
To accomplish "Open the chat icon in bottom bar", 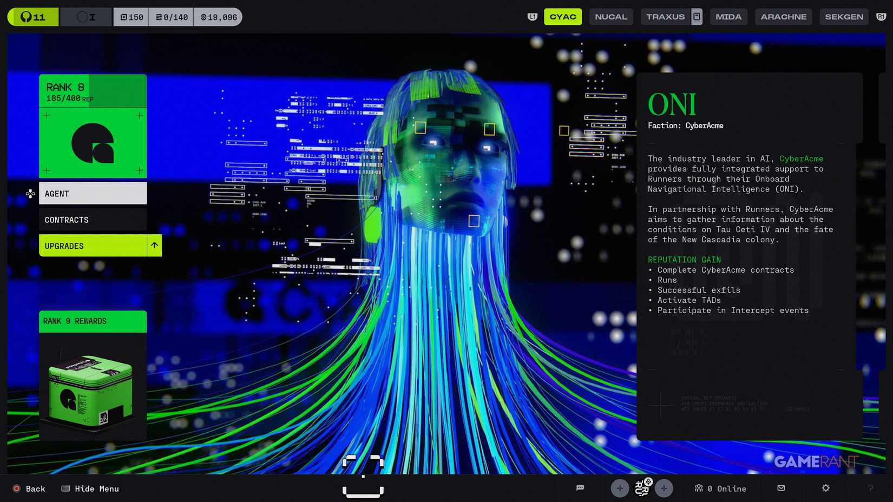I will click(580, 488).
